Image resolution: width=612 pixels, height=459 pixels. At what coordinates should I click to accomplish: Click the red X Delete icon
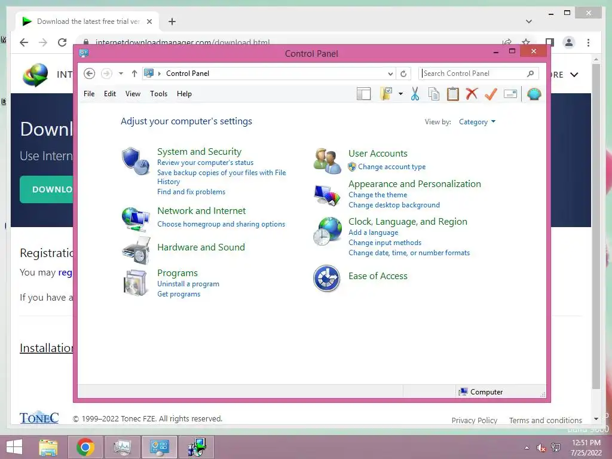472,94
